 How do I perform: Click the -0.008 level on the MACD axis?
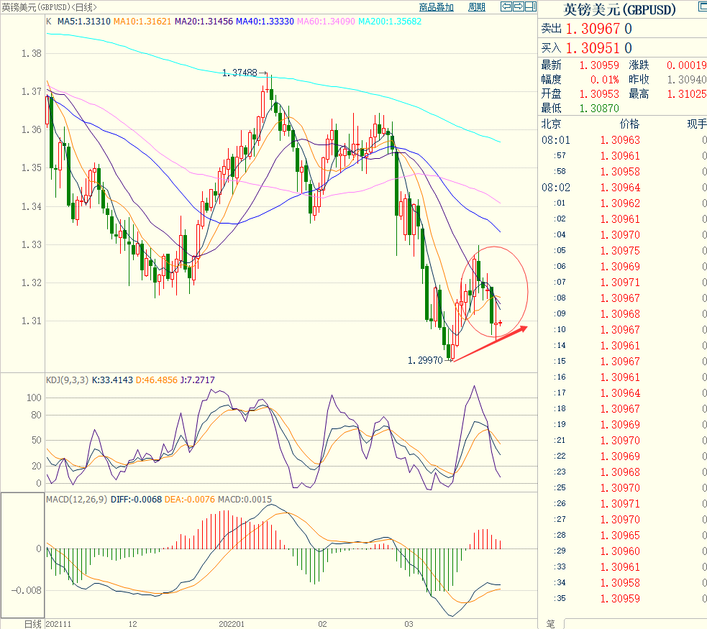pyautogui.click(x=26, y=590)
